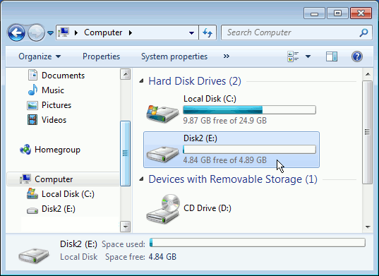Expand the arrow after Computer in address bar
379x276 pixels.
pos(131,32)
